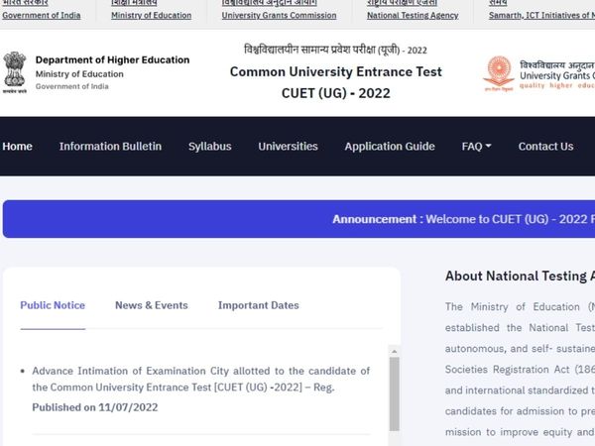The width and height of the screenshot is (595, 446).
Task: Open the Universities page
Action: (x=288, y=147)
